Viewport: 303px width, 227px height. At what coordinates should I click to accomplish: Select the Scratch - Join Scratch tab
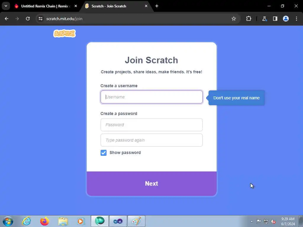[x=116, y=6]
